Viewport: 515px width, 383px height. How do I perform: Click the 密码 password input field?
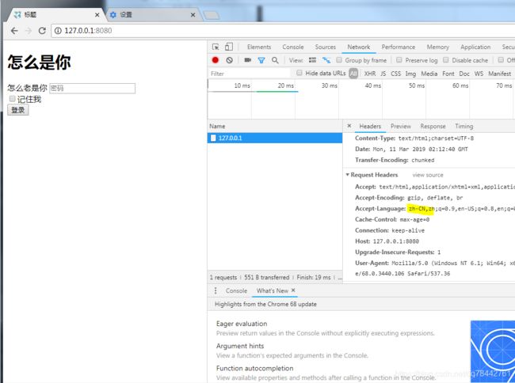tap(92, 88)
